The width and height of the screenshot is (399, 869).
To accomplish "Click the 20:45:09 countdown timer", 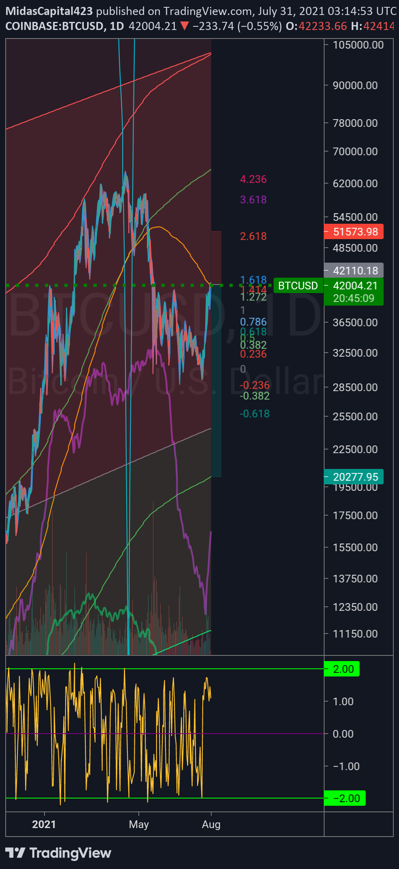I will tap(354, 298).
